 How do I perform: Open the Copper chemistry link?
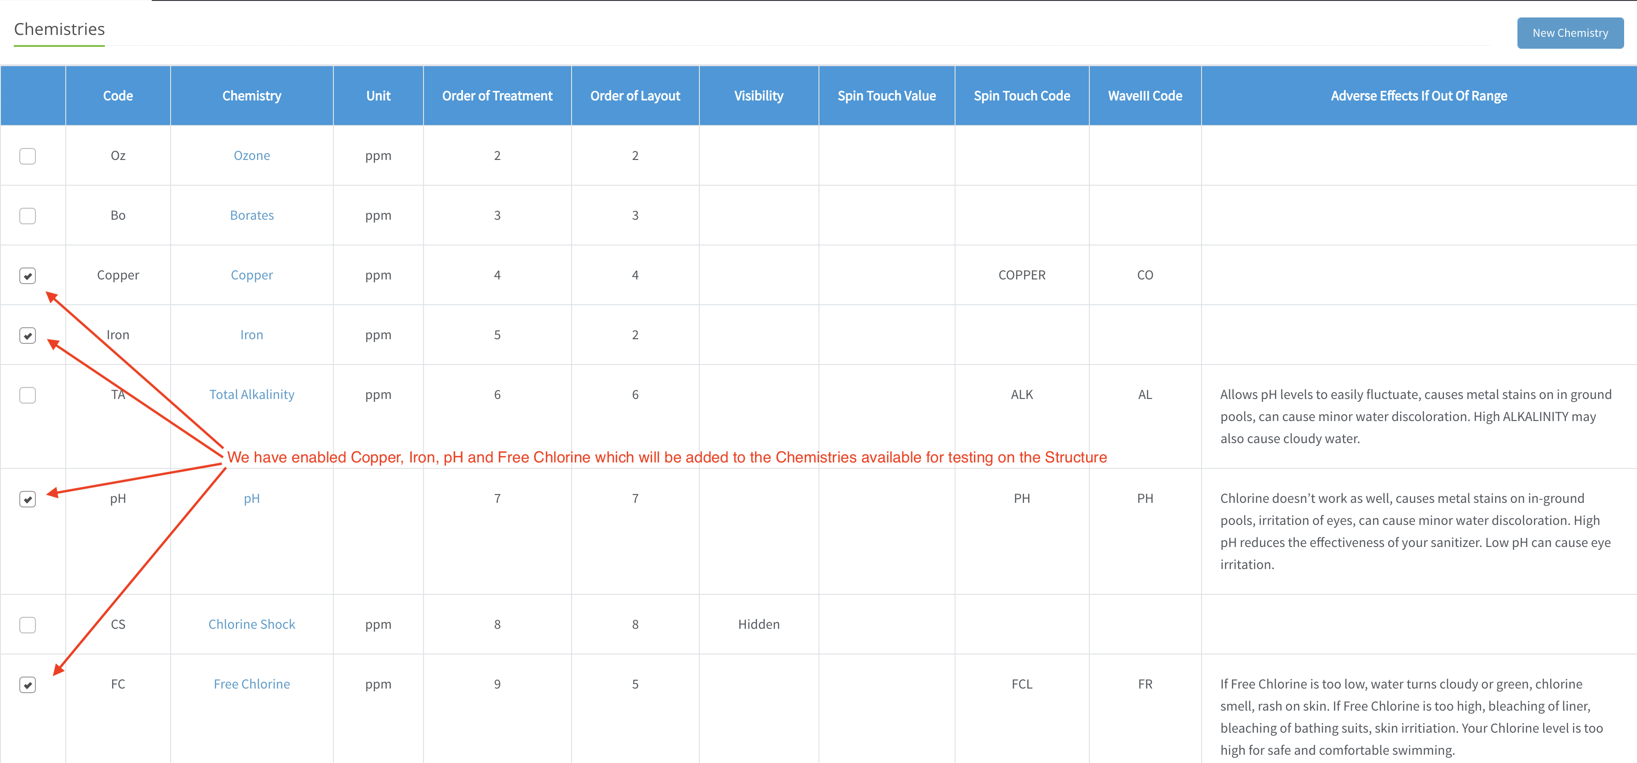(x=252, y=275)
